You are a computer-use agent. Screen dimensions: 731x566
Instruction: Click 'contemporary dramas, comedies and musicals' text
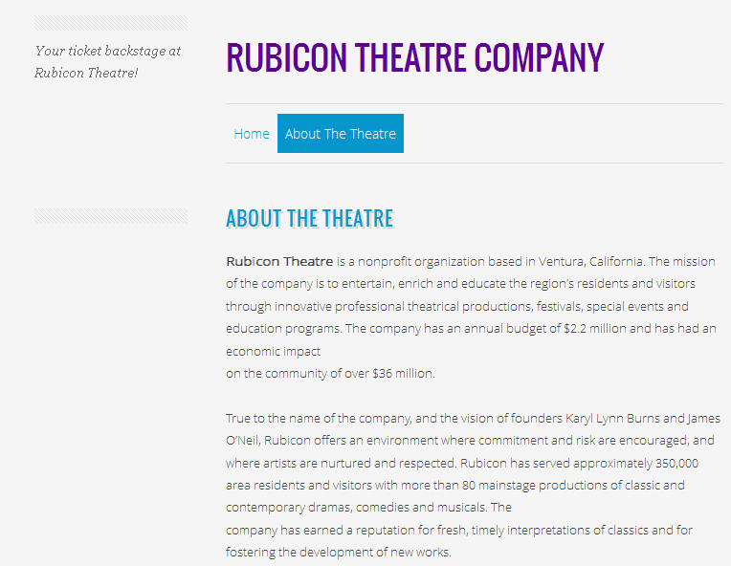click(x=357, y=508)
